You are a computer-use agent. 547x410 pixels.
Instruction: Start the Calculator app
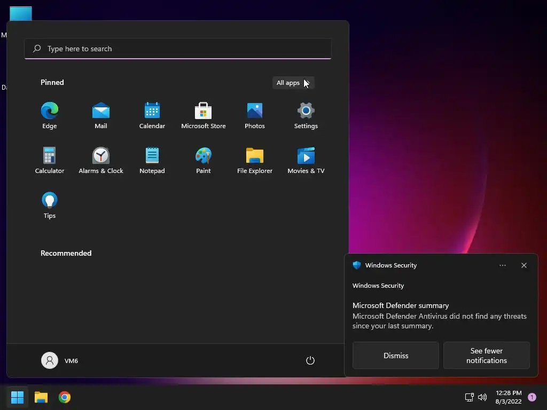click(x=50, y=160)
